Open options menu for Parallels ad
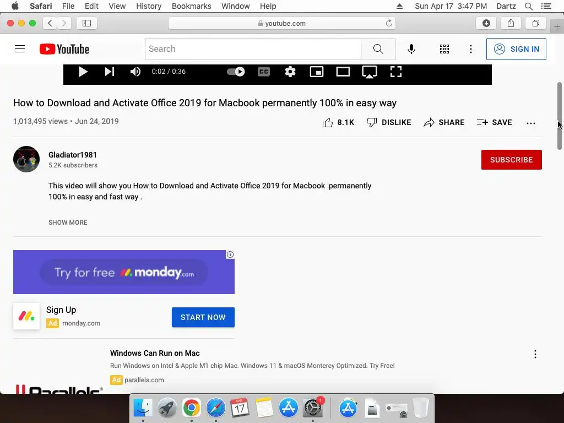The height and width of the screenshot is (423, 564). pyautogui.click(x=535, y=354)
